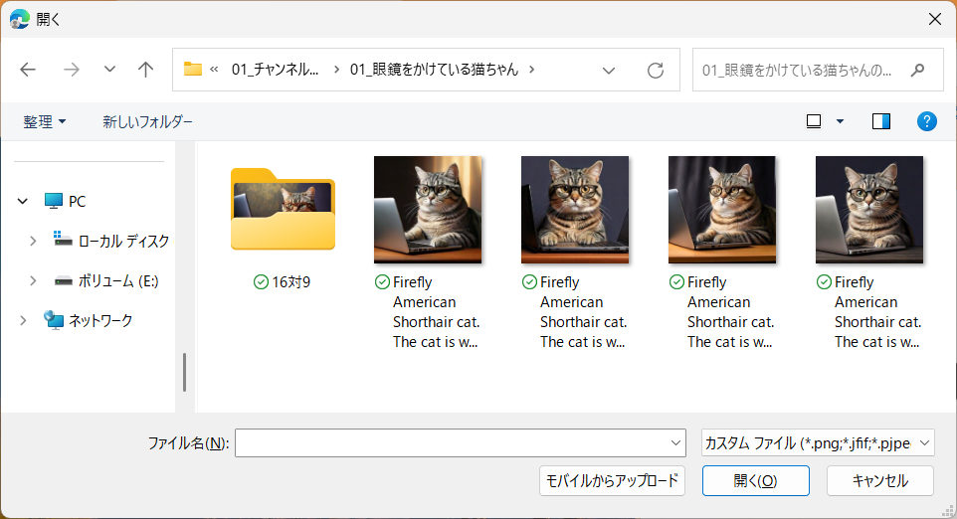Open the file name history dropdown arrow
Viewport: 957px width, 519px height.
[675, 443]
